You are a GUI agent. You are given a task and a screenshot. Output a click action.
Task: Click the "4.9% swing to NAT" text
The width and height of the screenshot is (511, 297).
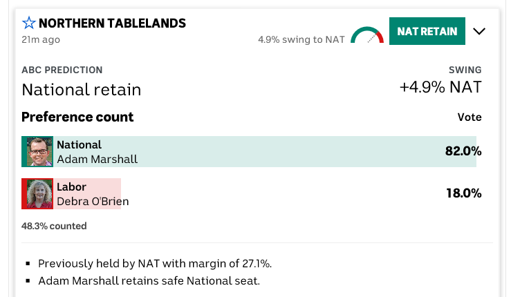[x=301, y=39]
